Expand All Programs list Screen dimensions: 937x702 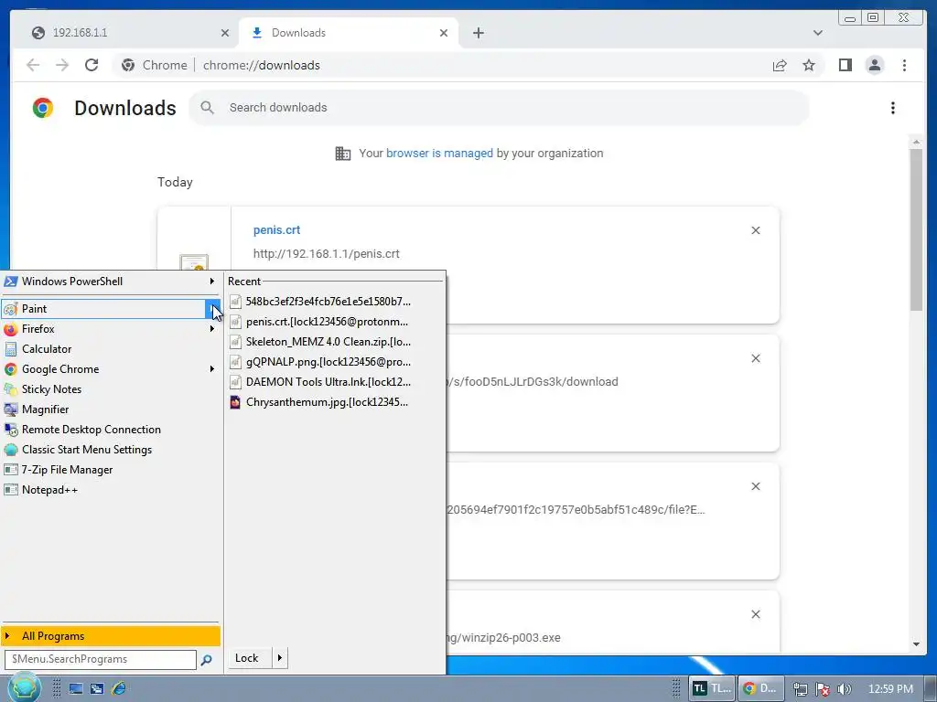[110, 636]
